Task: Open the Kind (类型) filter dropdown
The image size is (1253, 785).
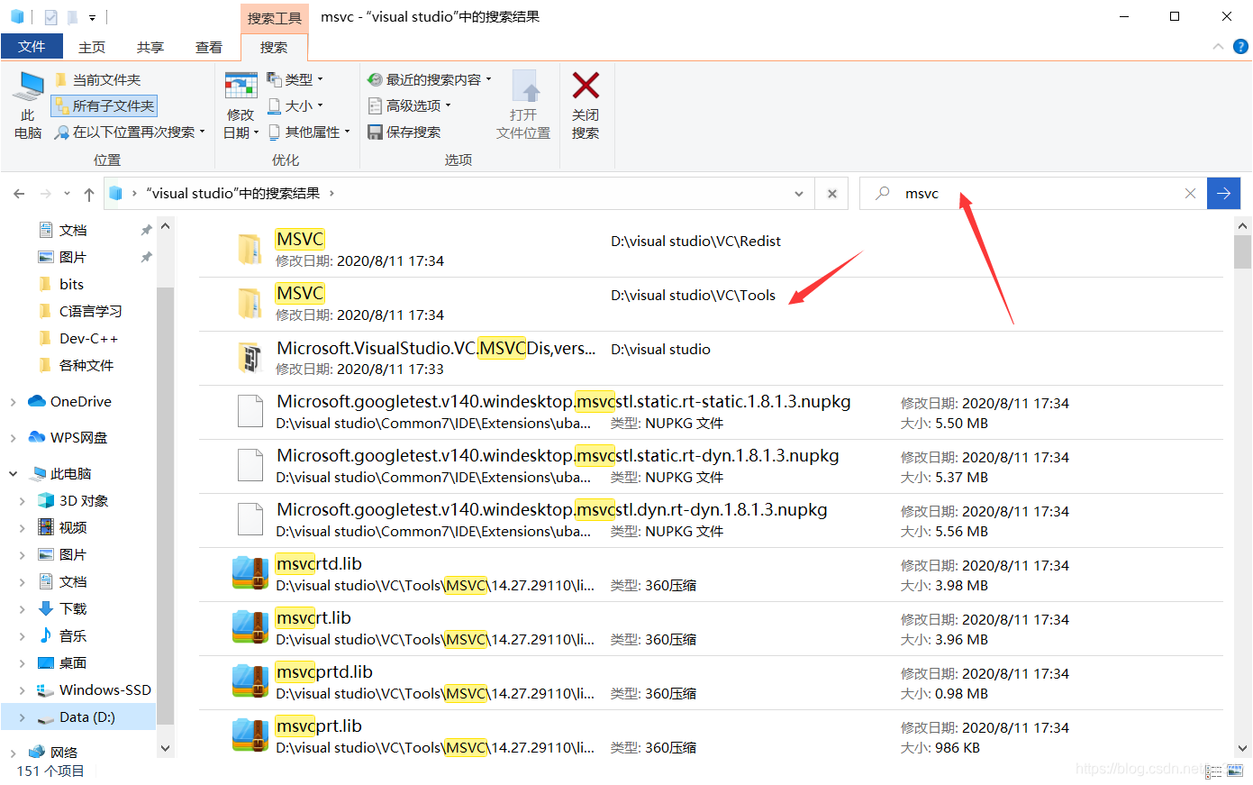Action: click(x=295, y=80)
